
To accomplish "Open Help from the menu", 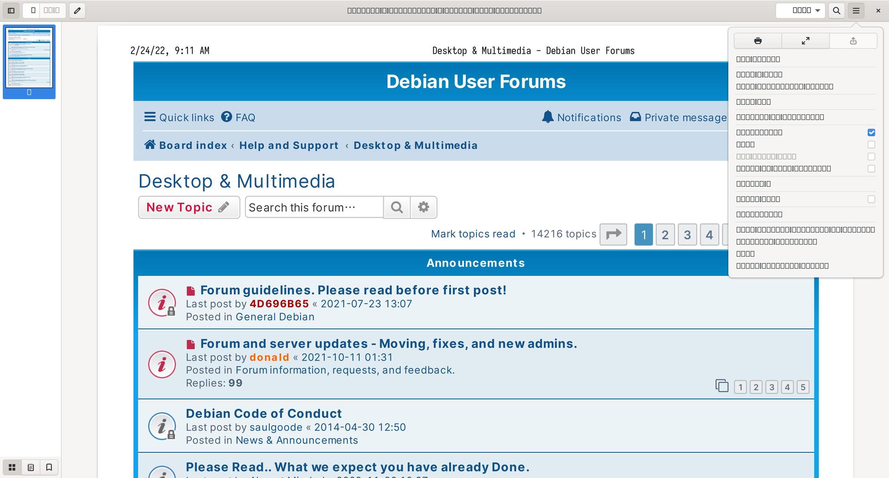I will click(806, 254).
